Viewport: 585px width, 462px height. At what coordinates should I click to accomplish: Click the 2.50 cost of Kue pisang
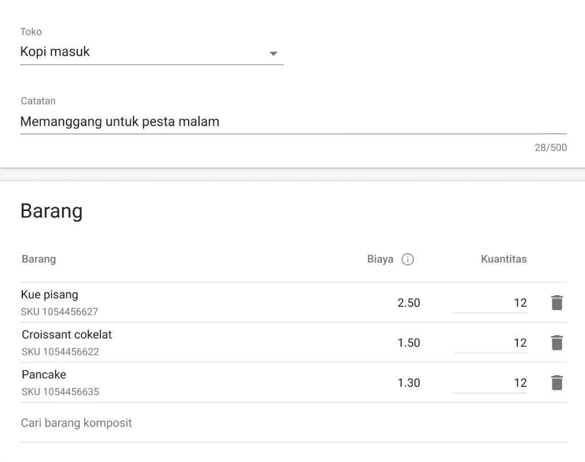[409, 303]
